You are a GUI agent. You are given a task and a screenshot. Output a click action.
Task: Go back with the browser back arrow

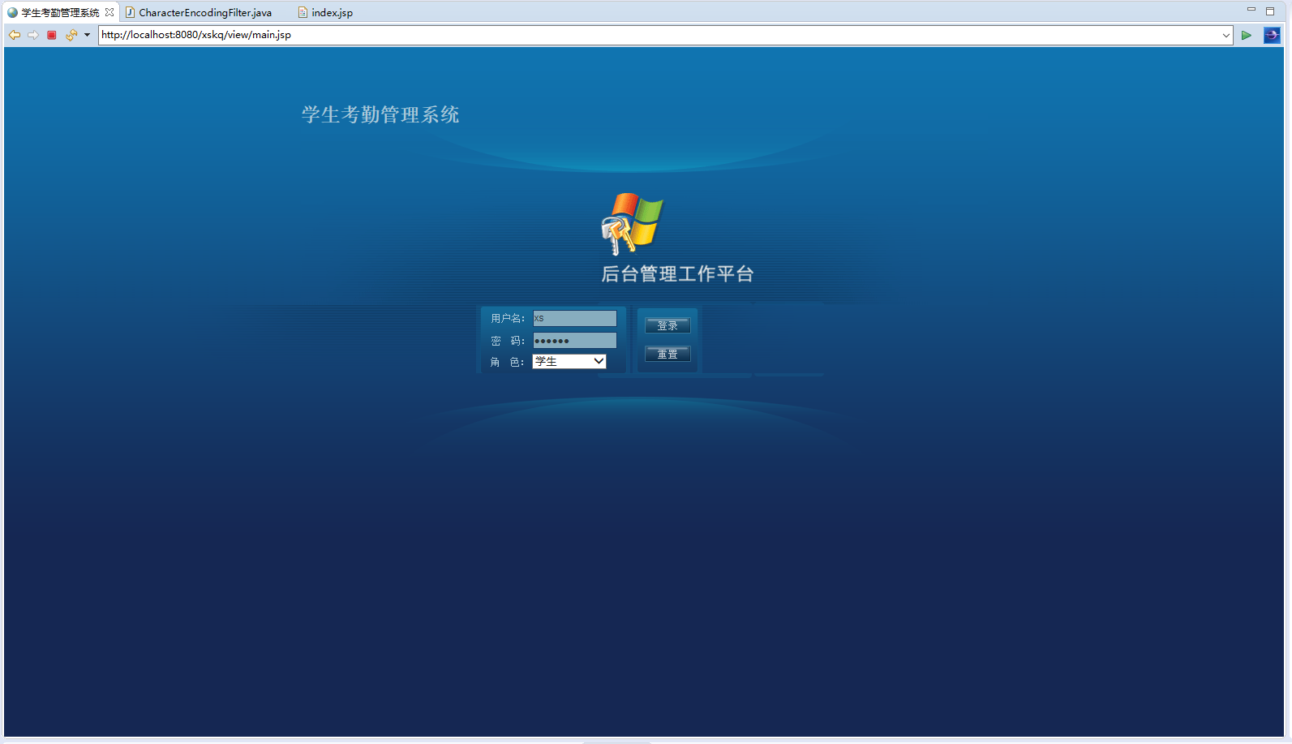click(15, 35)
